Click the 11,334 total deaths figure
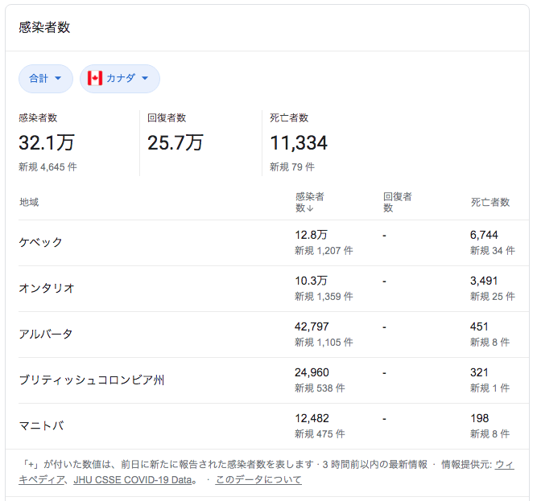This screenshot has height=501, width=537. (x=299, y=143)
